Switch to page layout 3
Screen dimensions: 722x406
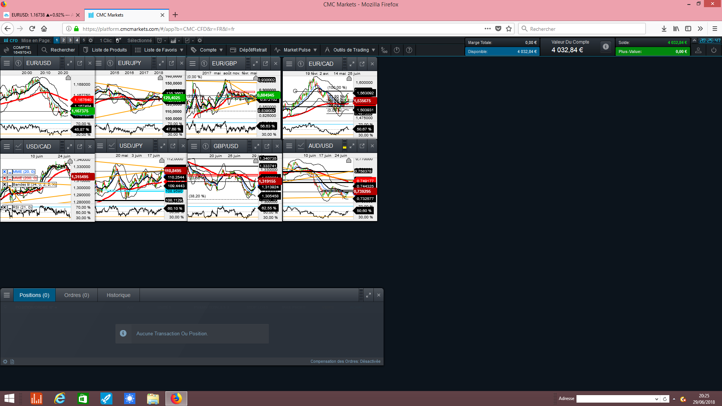tap(70, 40)
